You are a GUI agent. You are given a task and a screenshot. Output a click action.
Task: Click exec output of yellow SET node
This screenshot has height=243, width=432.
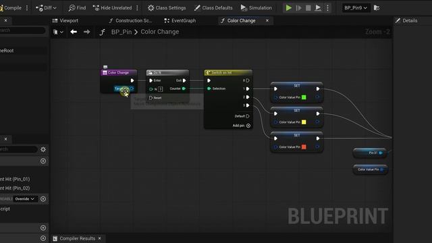click(x=318, y=113)
